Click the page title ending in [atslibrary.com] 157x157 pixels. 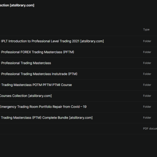point(17,5)
